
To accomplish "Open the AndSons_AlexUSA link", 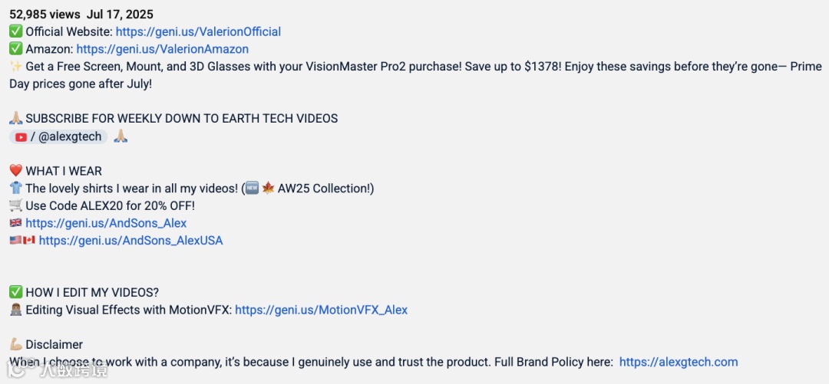I will 130,241.
